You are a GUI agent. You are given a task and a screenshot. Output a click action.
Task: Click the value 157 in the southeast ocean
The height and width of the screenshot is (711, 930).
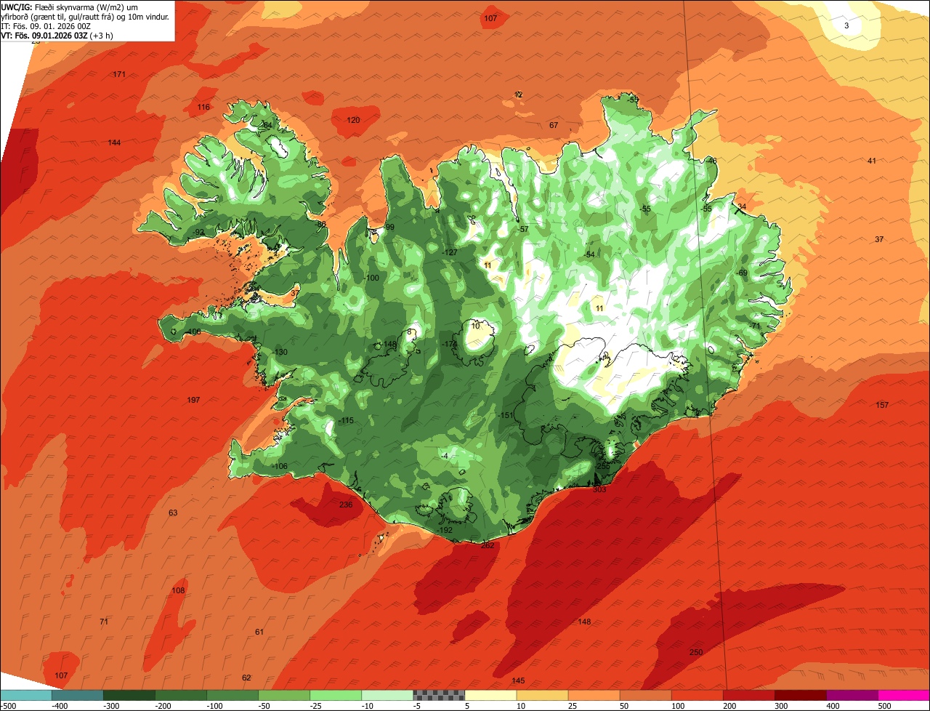[x=882, y=405]
